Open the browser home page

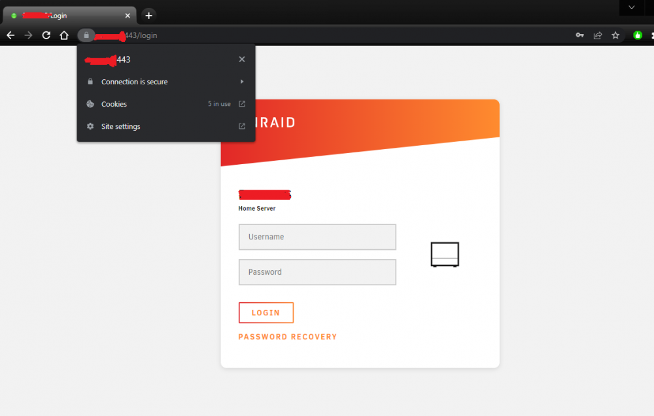tap(64, 35)
